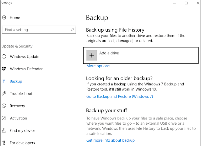This screenshot has width=201, height=146.
Task: Click the Back up your stuff heading
Action: (106, 110)
